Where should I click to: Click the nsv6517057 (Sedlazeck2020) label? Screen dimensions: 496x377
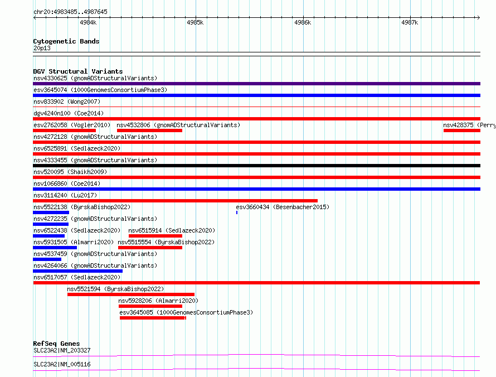click(x=77, y=277)
